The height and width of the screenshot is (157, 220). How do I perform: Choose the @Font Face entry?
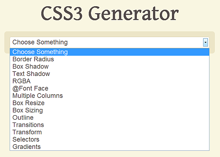coord(30,88)
